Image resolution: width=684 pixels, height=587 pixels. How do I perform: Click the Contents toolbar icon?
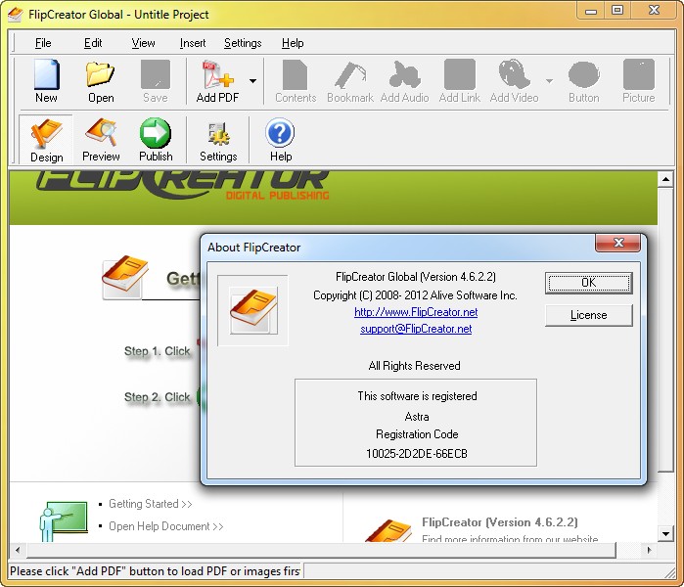point(296,81)
